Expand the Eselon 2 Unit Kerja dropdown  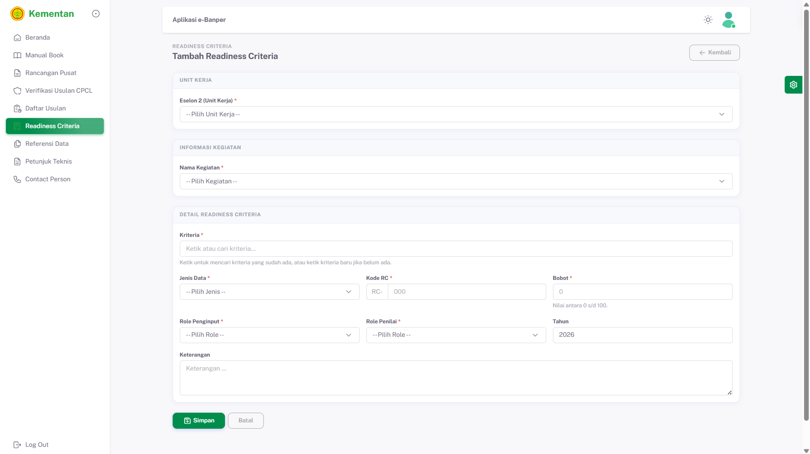(x=455, y=114)
